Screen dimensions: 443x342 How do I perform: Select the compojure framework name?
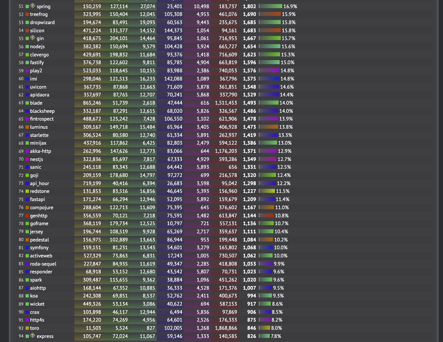click(41, 208)
